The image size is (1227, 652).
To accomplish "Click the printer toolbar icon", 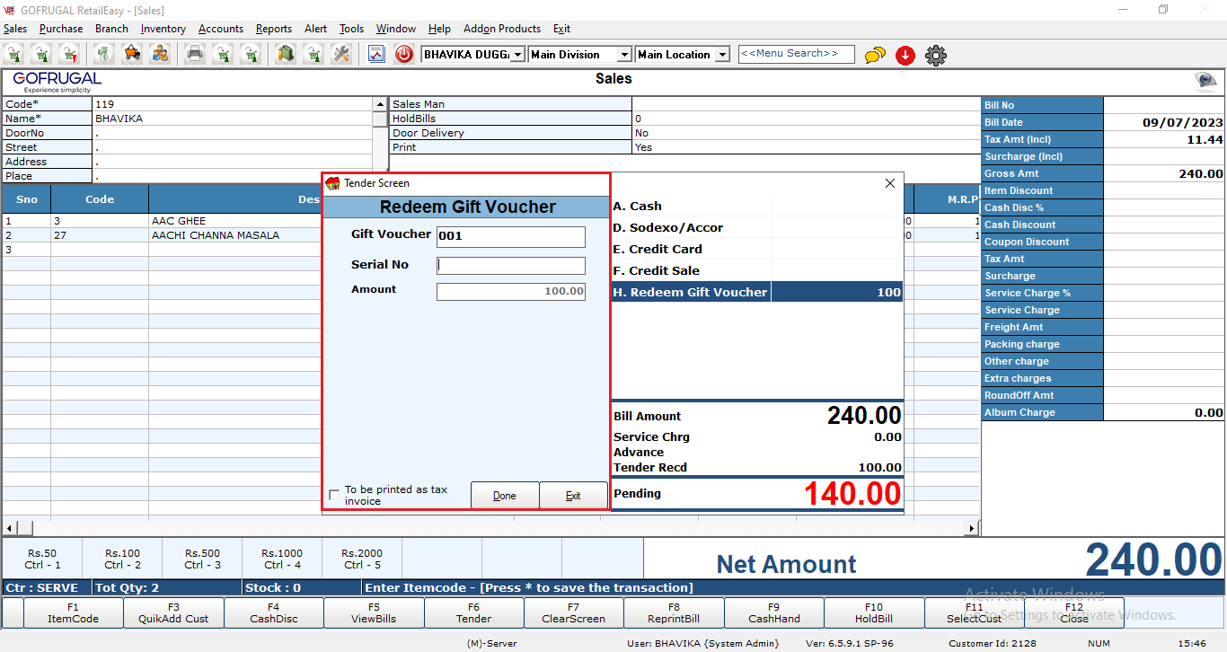I will point(195,55).
